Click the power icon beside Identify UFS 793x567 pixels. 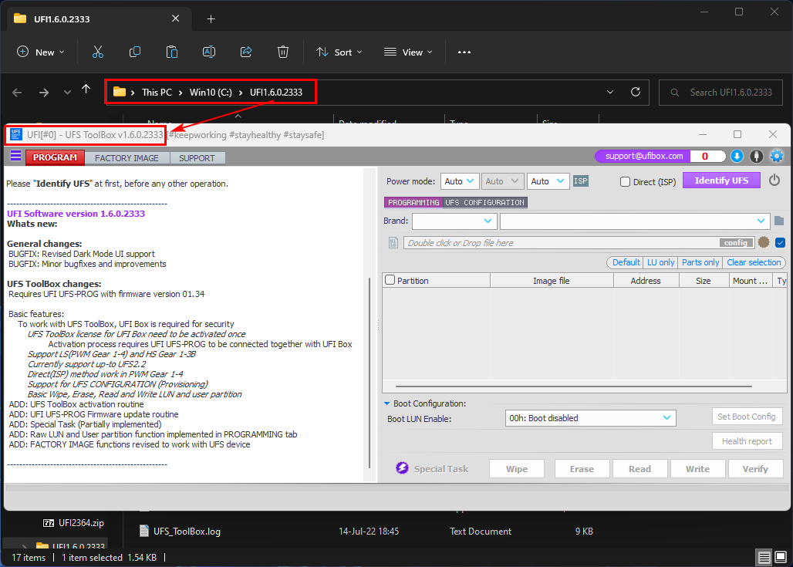[x=774, y=181]
